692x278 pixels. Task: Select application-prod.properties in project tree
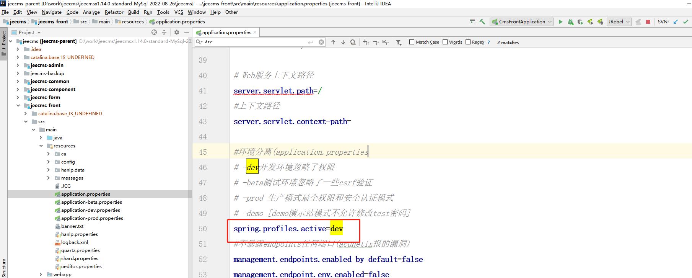[92, 218]
